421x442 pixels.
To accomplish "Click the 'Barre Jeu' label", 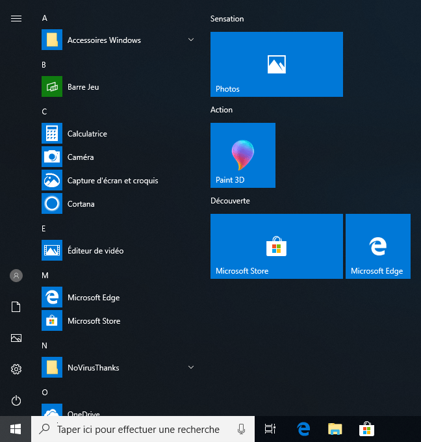I will (x=83, y=87).
